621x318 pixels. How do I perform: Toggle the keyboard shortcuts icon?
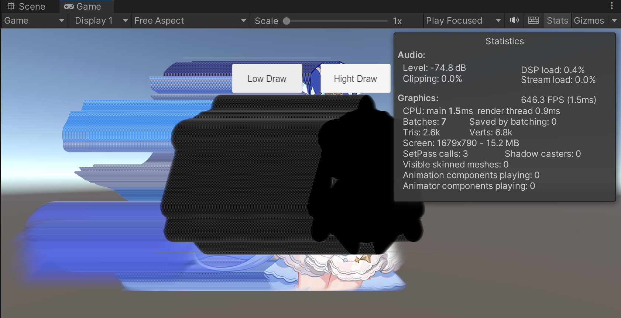(x=533, y=20)
